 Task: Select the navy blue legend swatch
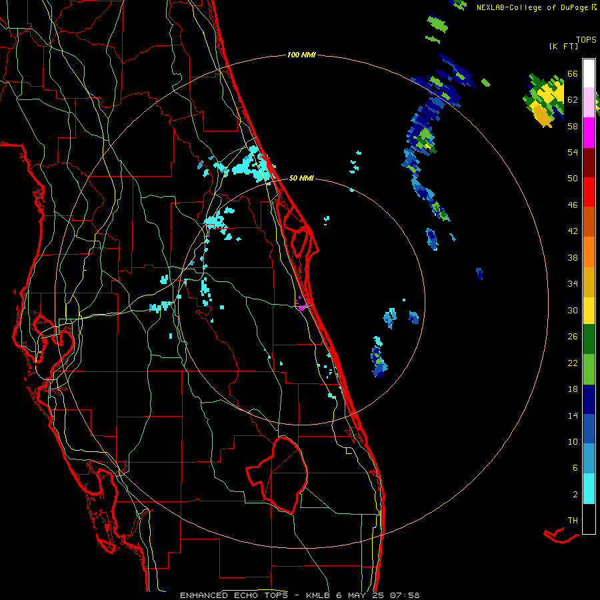589,399
